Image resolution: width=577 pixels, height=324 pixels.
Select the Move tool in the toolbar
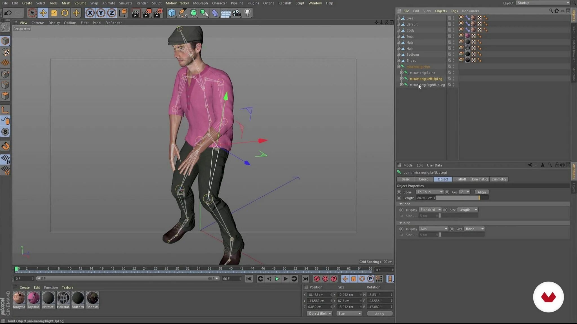[x=43, y=13]
